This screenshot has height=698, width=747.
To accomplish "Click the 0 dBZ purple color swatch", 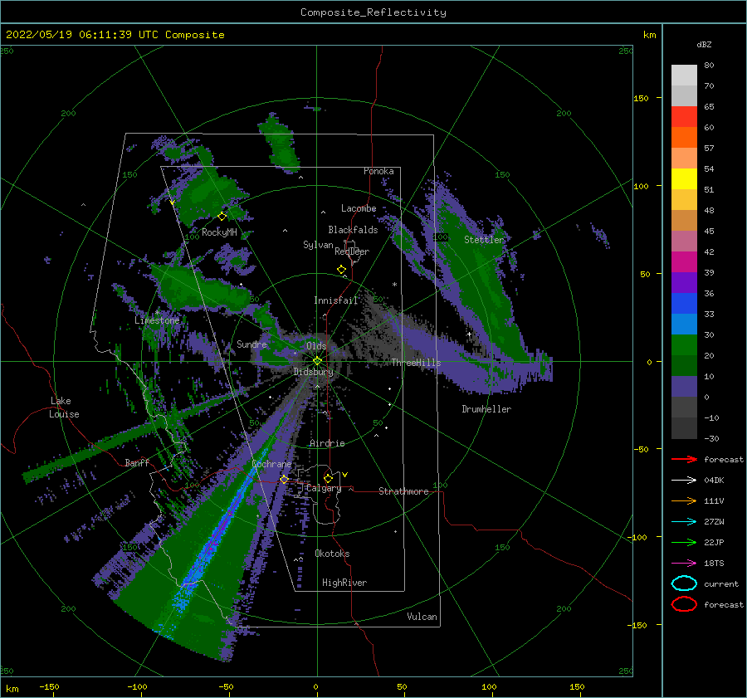I will [x=684, y=387].
